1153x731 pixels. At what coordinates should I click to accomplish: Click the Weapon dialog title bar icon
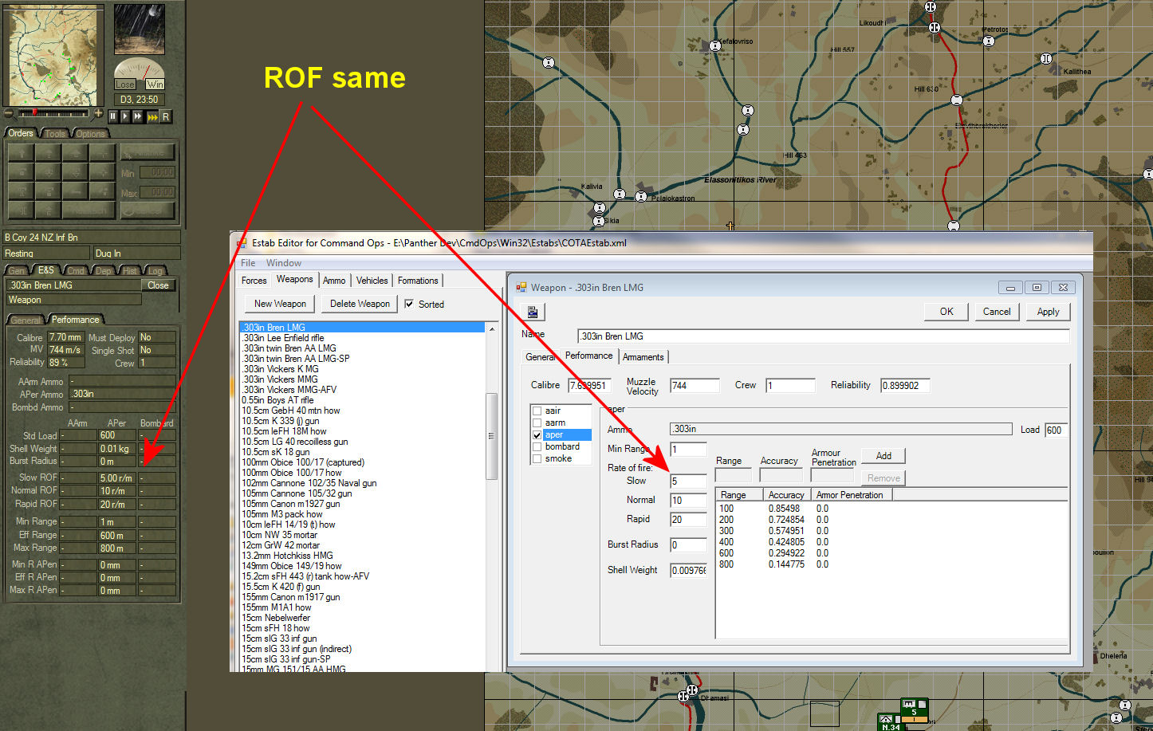point(521,288)
